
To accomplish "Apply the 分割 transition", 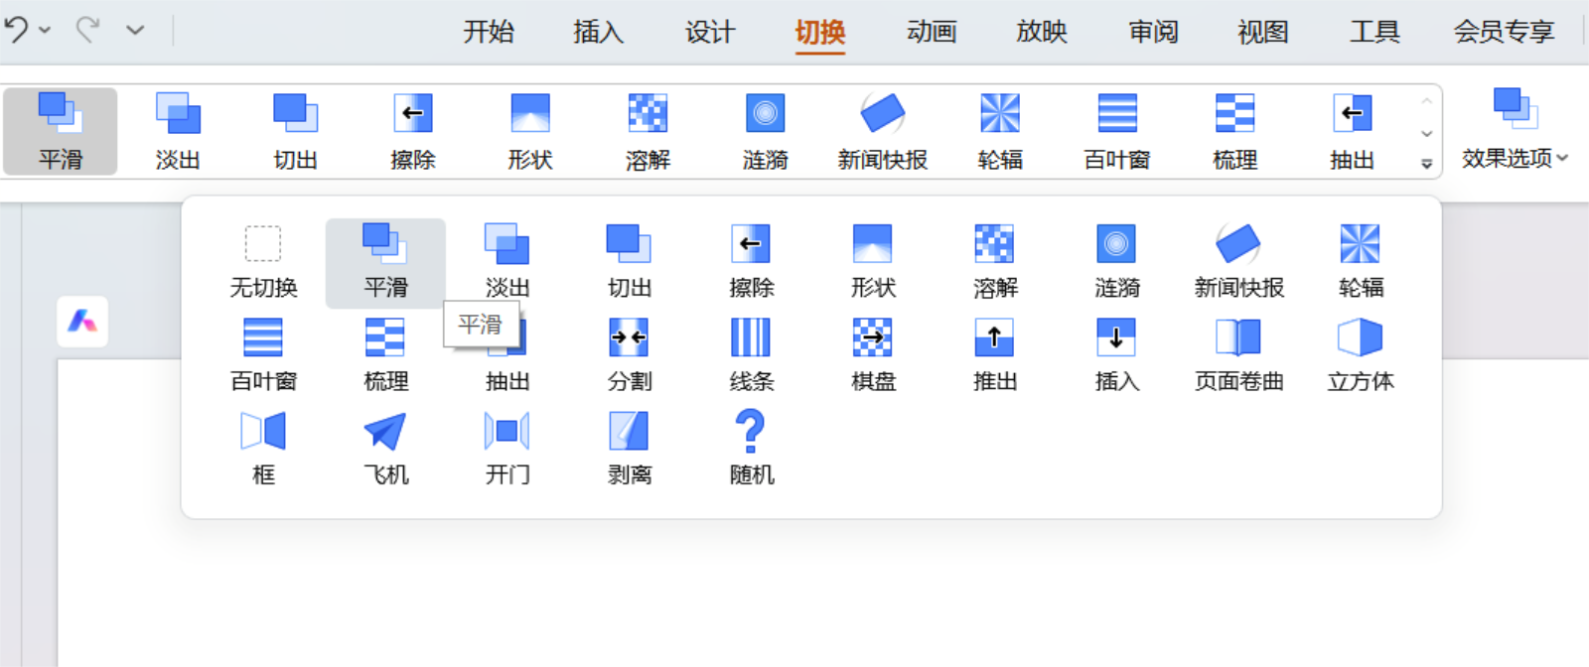I will pos(630,355).
